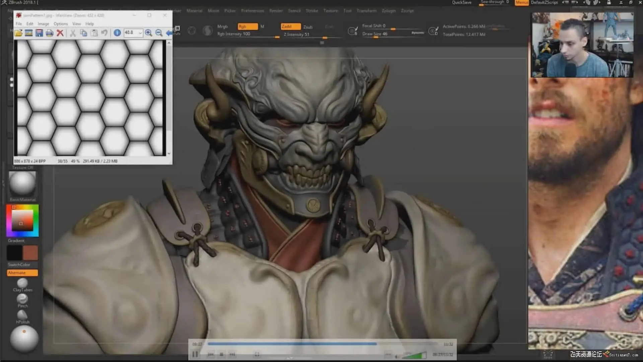Save image with IrfanView floppy icon
Screen dimensions: 643x362
39,33
